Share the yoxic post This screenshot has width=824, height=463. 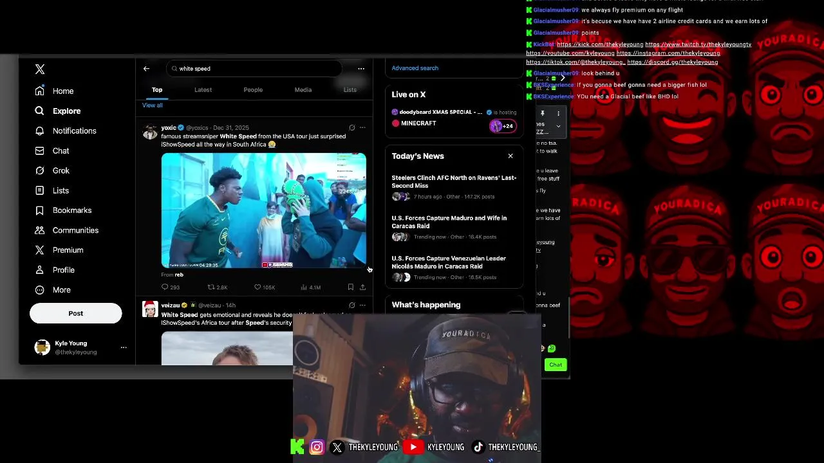click(x=362, y=287)
